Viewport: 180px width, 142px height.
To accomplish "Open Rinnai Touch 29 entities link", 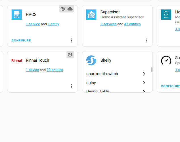I will pos(55,70).
